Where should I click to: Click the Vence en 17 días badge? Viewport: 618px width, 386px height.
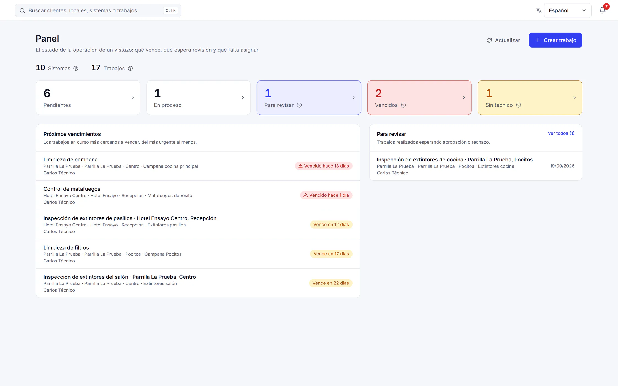pos(331,254)
